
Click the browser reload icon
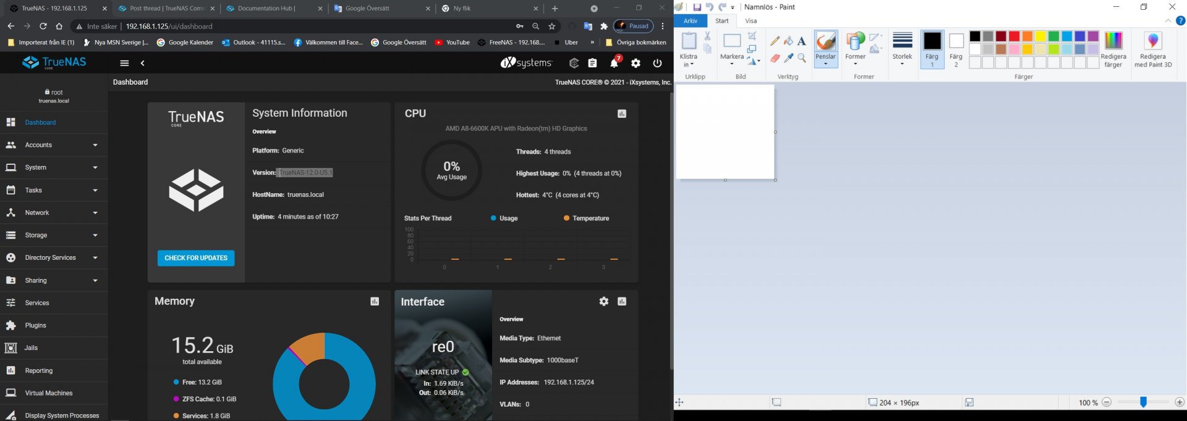[43, 27]
